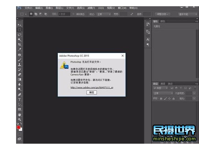The image size is (199, 144).
Task: Click the feather input field
Action: 64,14
